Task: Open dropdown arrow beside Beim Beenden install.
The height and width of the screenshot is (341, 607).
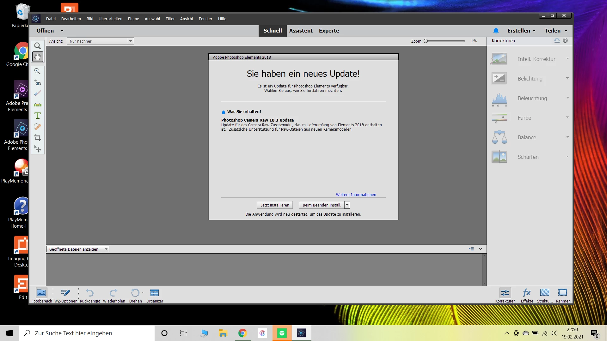Action: (x=347, y=205)
